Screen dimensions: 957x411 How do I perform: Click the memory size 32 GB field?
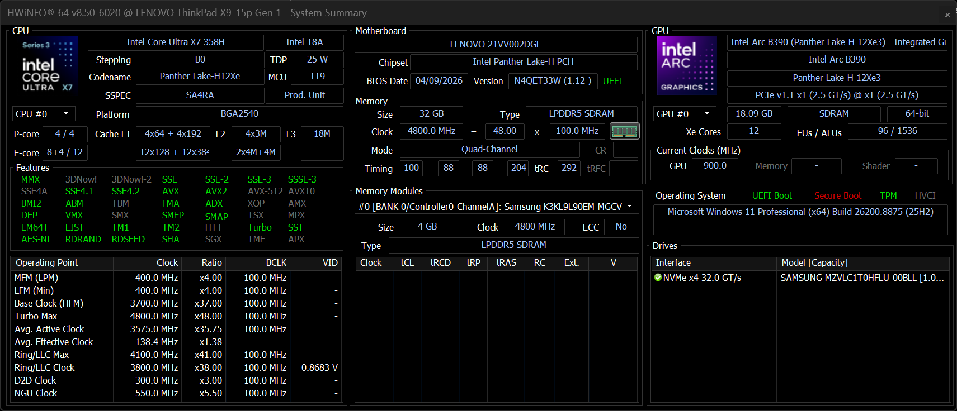point(431,114)
